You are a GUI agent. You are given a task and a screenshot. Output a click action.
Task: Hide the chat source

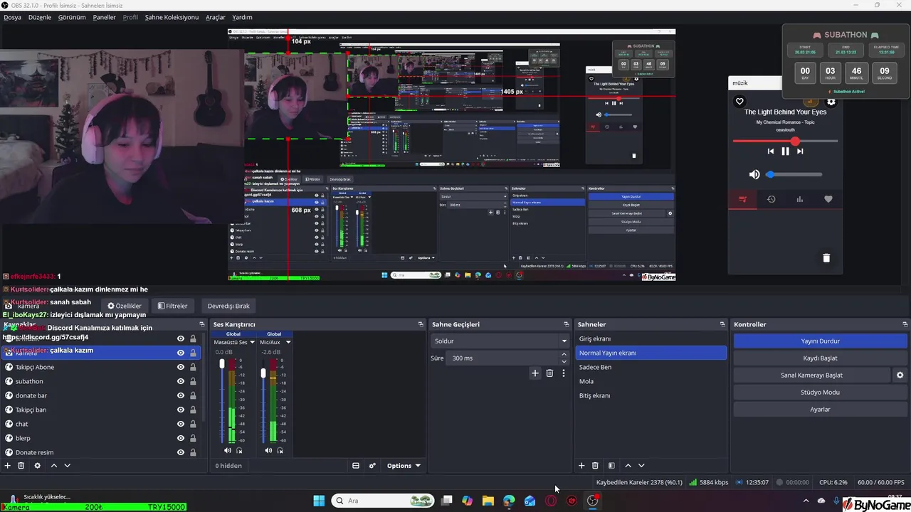(x=181, y=424)
